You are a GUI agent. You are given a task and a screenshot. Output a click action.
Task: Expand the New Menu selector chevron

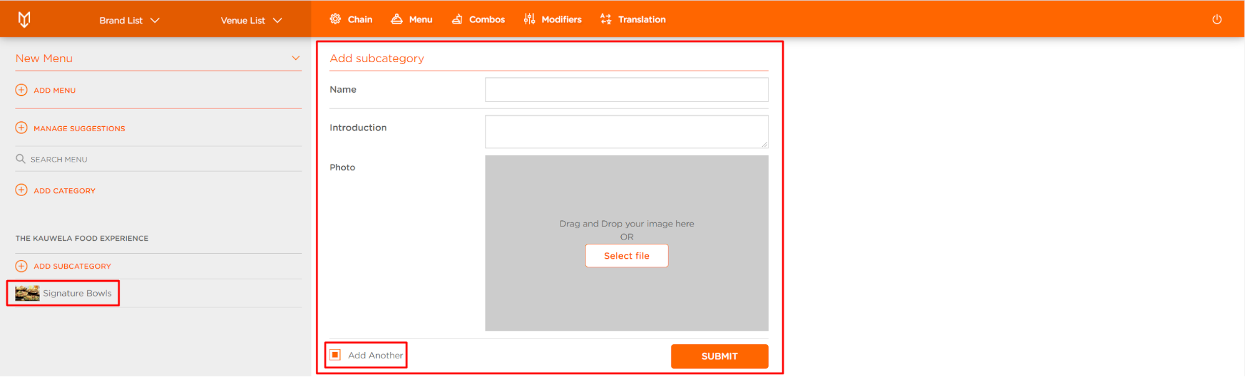(x=296, y=58)
